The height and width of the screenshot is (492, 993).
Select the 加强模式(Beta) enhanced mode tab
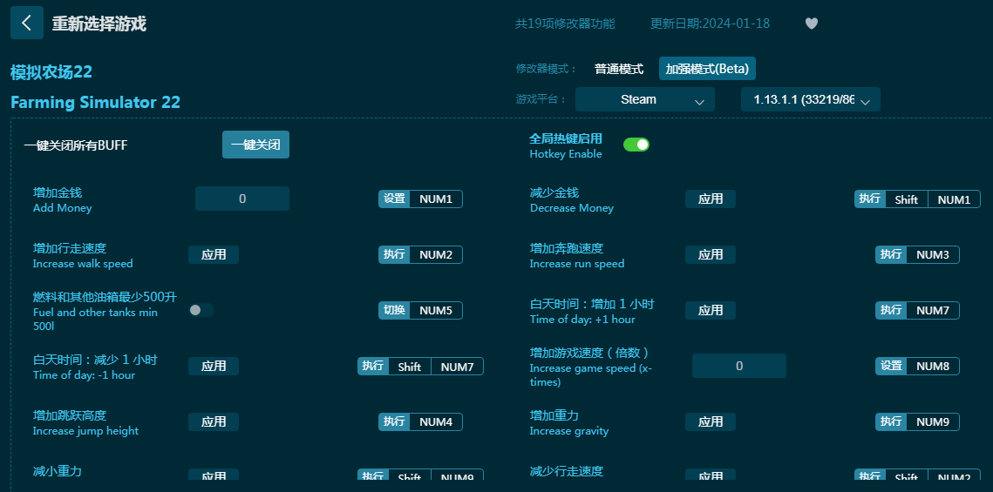coord(707,69)
